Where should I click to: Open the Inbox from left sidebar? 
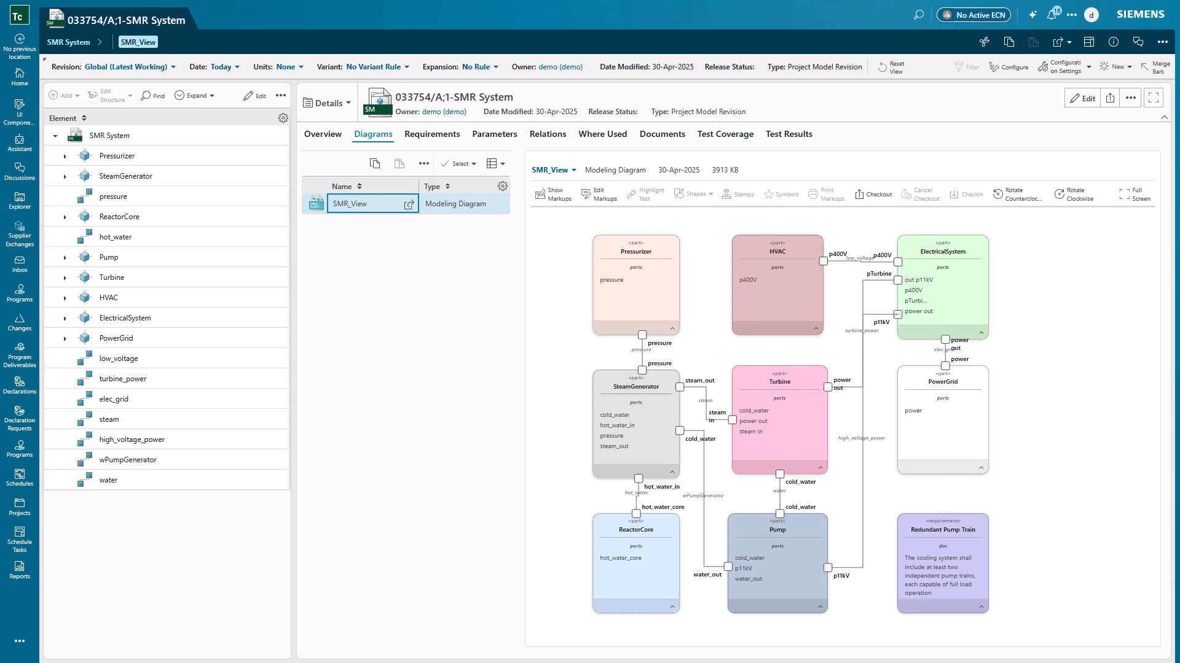[x=20, y=264]
